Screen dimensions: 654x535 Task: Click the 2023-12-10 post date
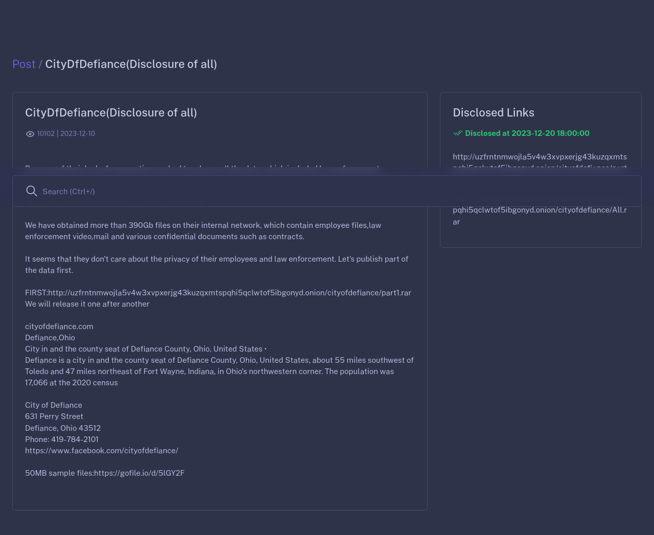click(78, 133)
